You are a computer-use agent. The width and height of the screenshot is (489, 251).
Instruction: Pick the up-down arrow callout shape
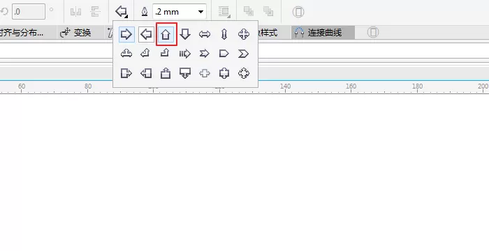click(x=224, y=73)
